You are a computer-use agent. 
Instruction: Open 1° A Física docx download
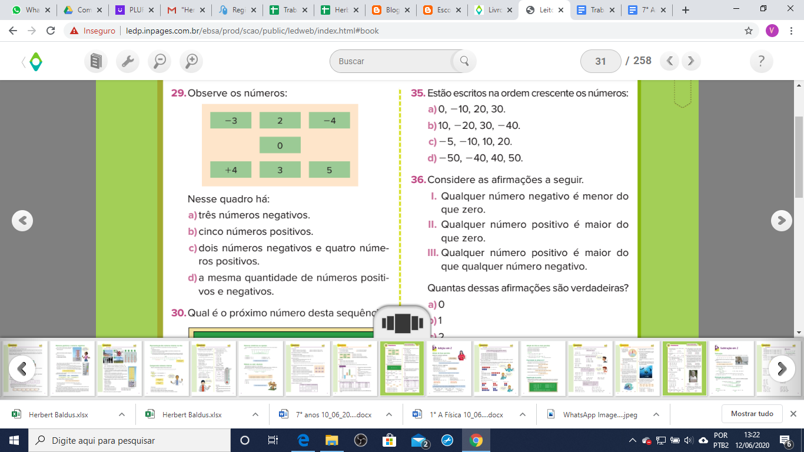tap(466, 414)
